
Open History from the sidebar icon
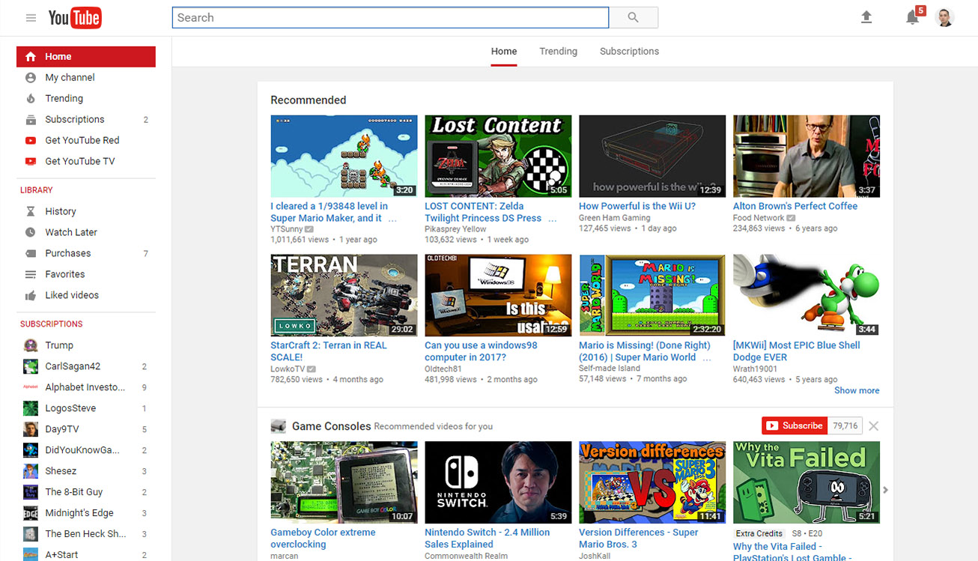pyautogui.click(x=30, y=211)
